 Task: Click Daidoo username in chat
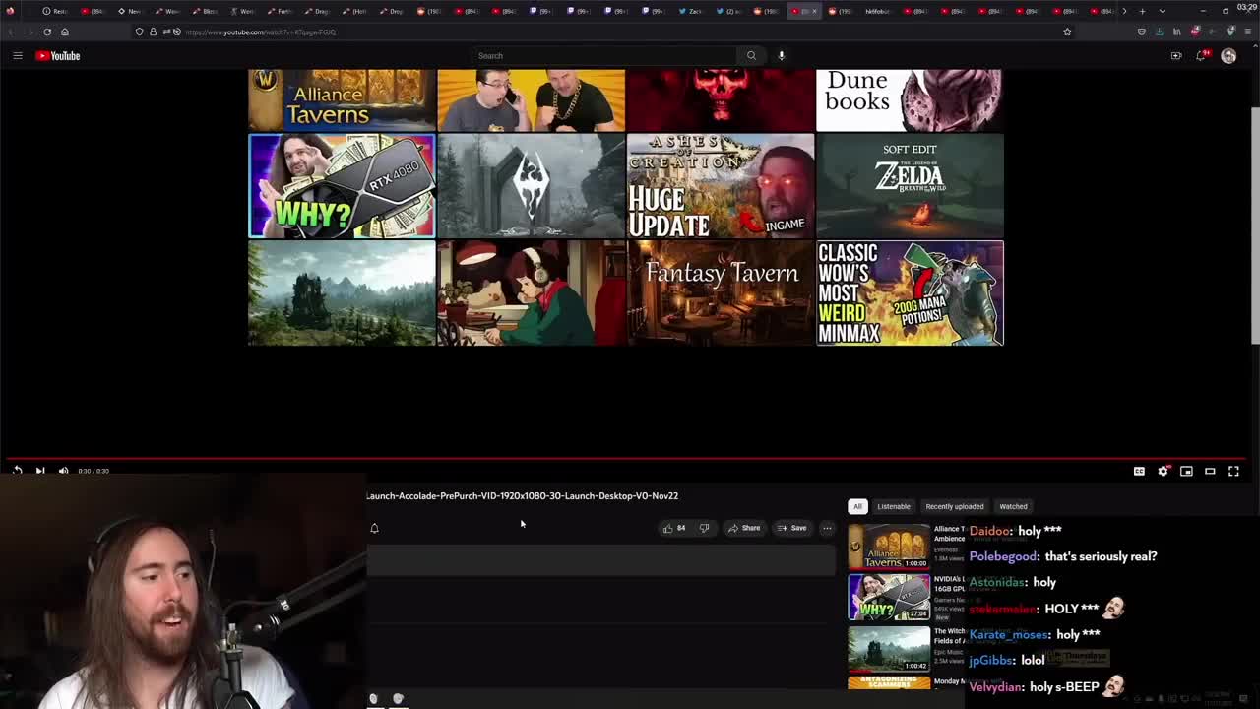coord(991,531)
